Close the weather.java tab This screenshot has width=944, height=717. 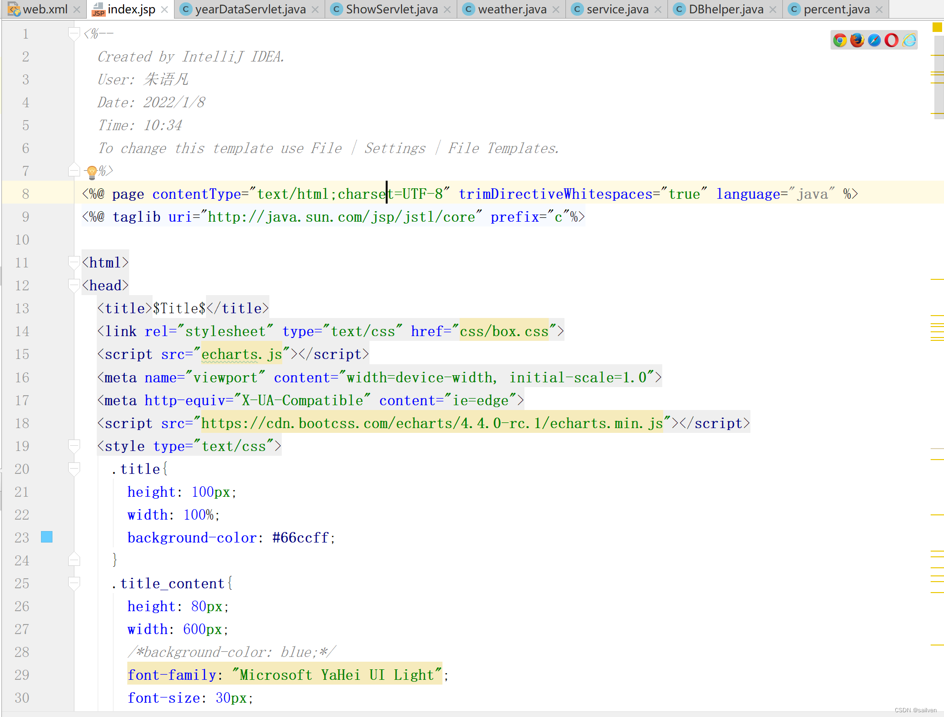tap(556, 10)
